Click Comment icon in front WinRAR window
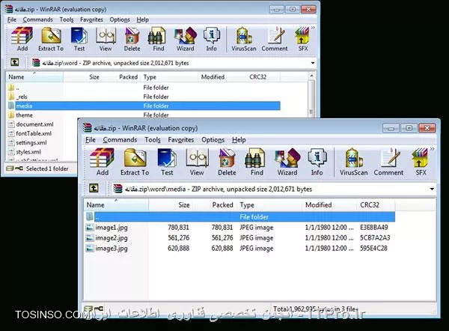The image size is (449, 331). coord(388,162)
